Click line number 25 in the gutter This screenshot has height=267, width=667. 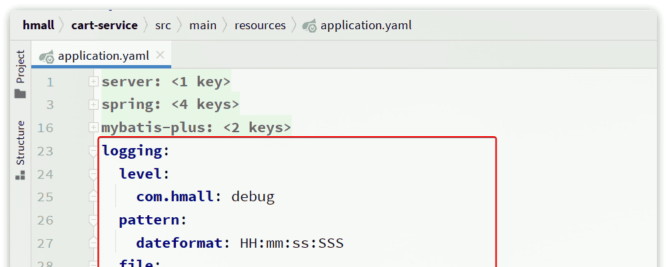click(45, 197)
